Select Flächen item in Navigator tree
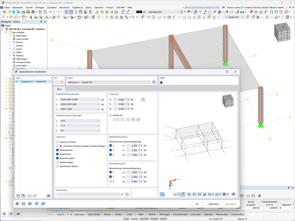This screenshot has width=295, height=221. click(x=20, y=56)
